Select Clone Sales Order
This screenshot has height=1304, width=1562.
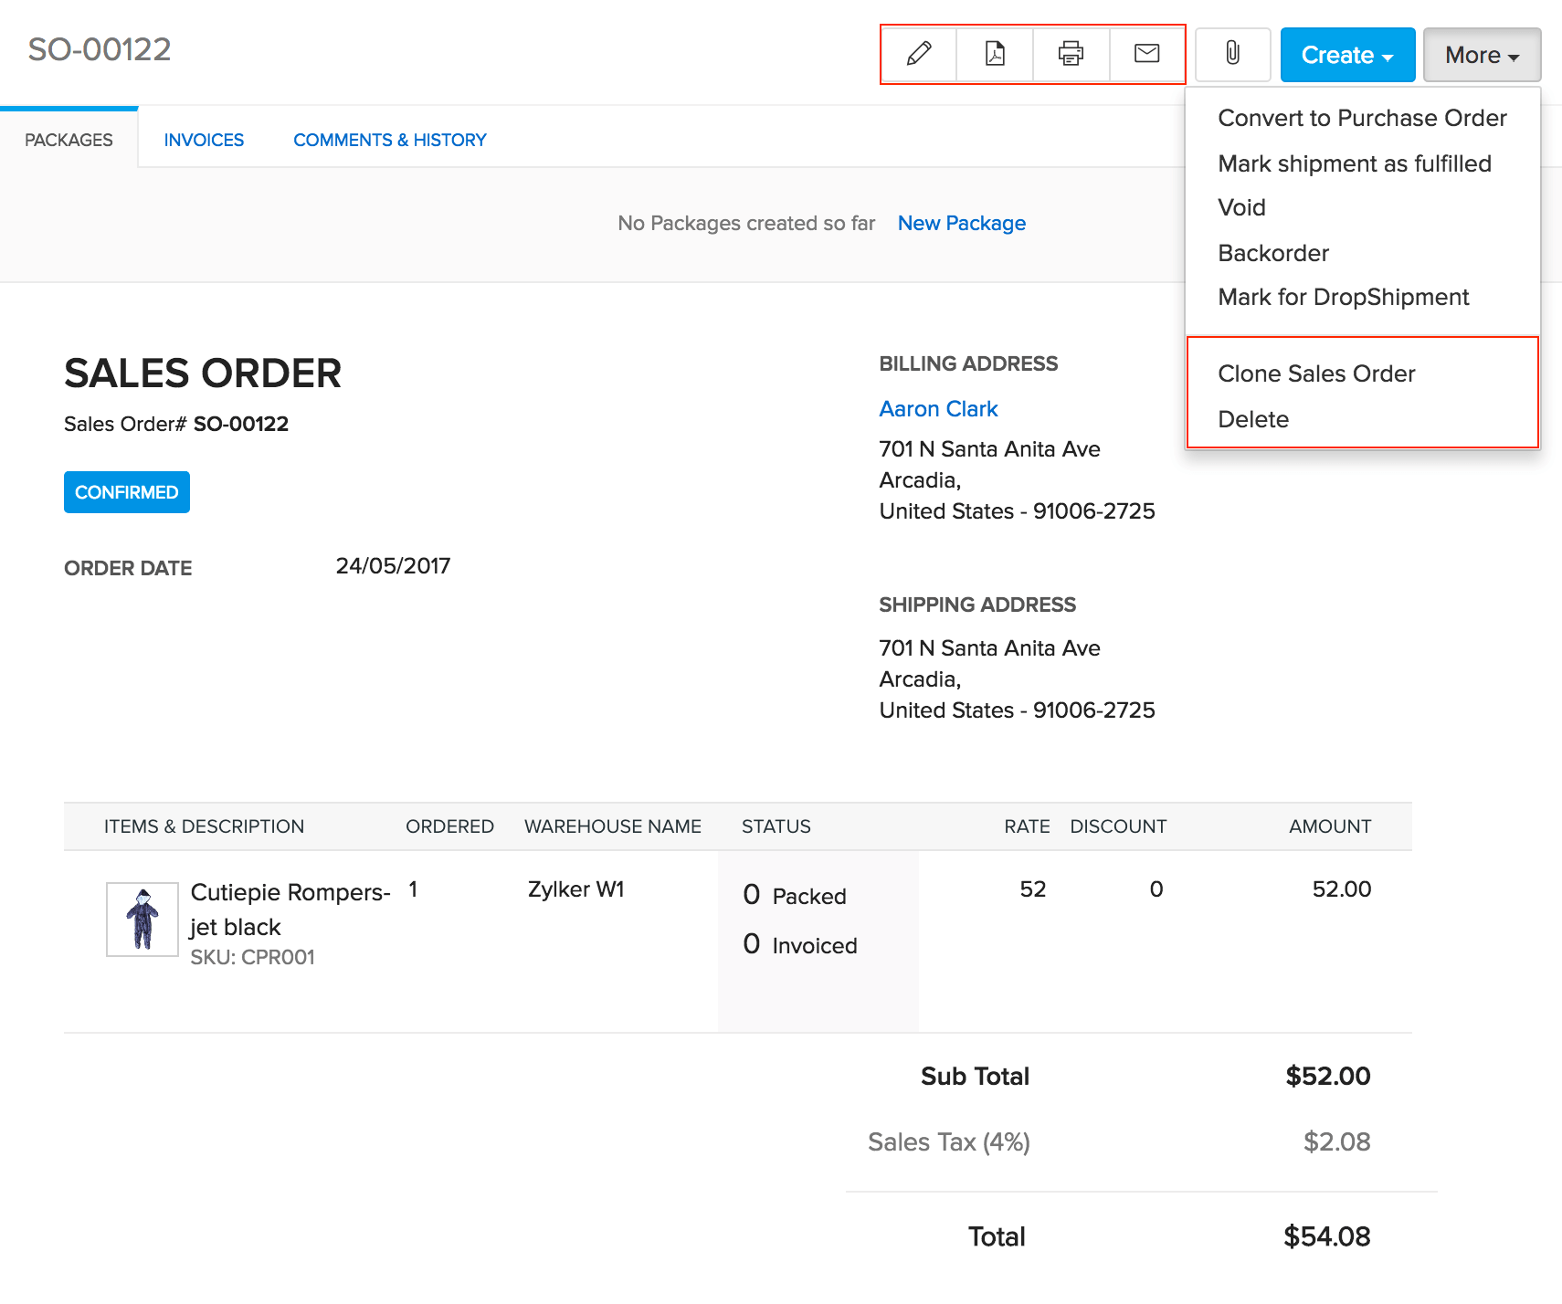tap(1315, 373)
